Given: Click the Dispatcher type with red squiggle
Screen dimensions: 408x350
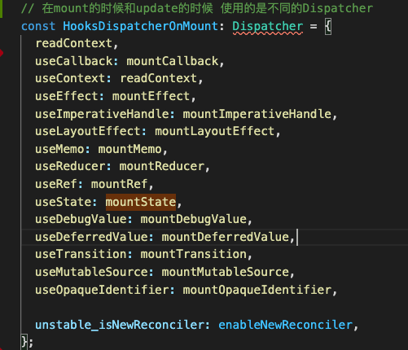Looking at the screenshot, I should click(x=268, y=27).
